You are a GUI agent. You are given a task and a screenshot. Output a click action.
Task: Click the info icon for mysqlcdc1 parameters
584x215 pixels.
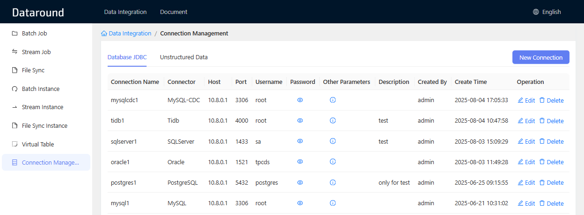(333, 100)
